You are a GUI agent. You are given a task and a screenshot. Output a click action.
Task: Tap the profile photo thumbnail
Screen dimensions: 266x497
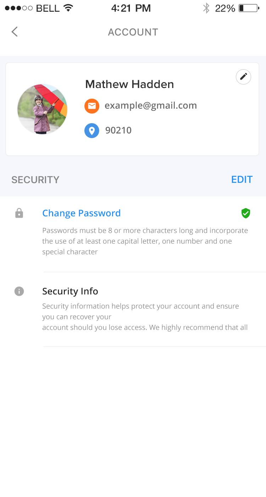pyautogui.click(x=43, y=109)
